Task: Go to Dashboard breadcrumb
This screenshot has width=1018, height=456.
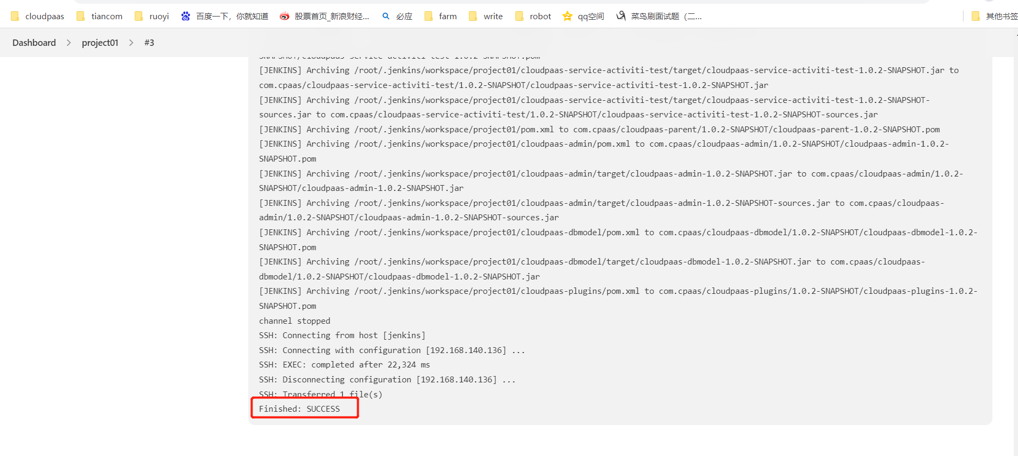Action: [x=34, y=43]
